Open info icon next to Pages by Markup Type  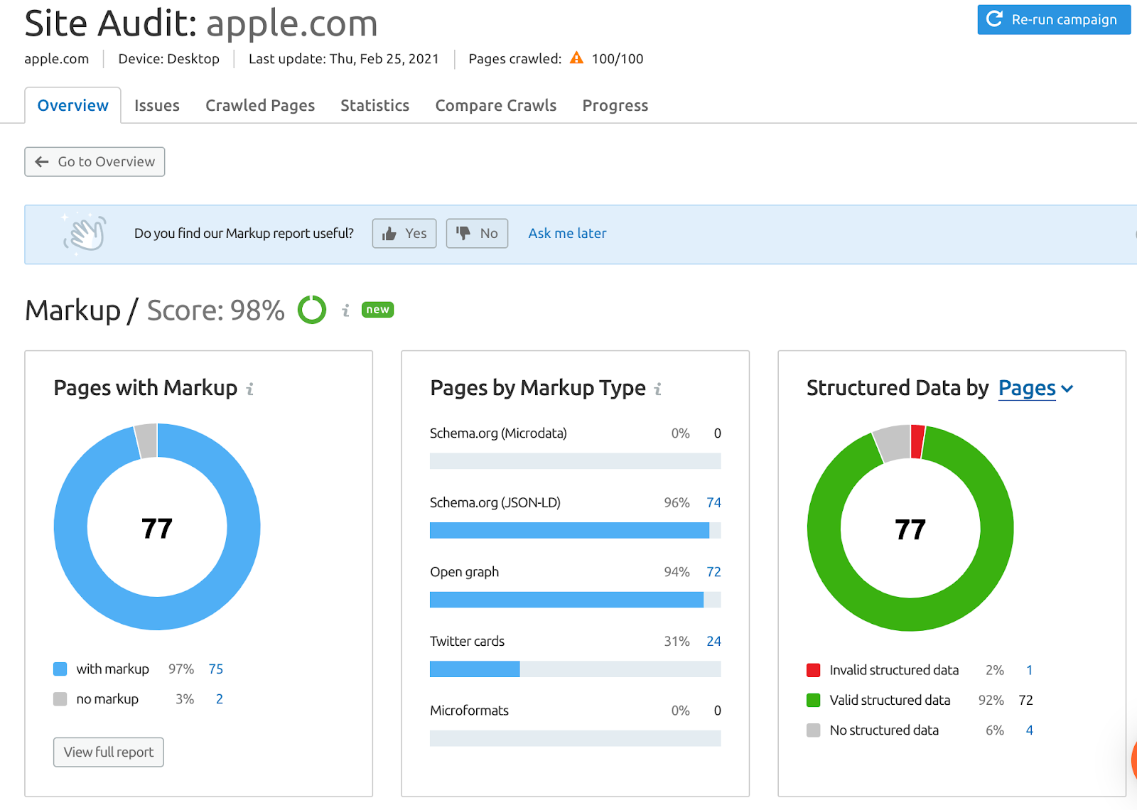pos(658,389)
